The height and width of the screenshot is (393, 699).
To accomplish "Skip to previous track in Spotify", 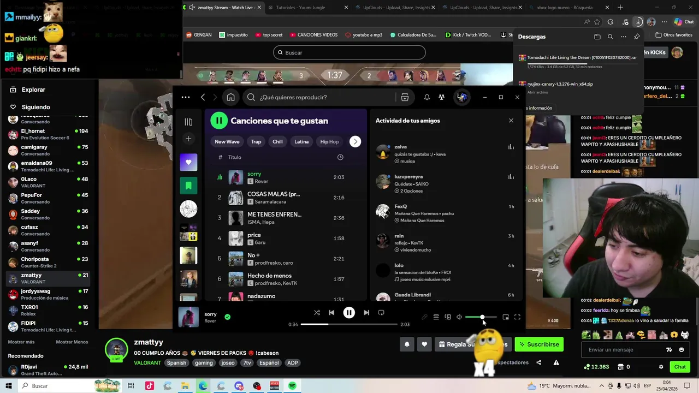I will tap(331, 313).
